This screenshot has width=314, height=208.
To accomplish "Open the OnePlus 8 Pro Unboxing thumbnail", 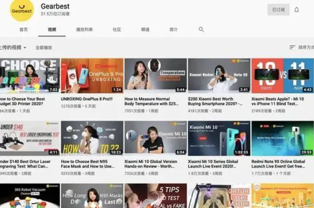I will (92, 76).
